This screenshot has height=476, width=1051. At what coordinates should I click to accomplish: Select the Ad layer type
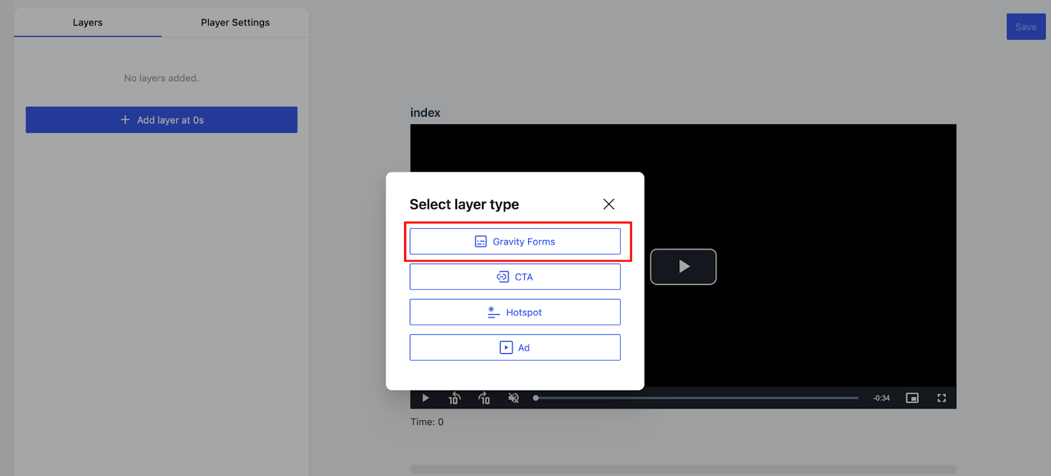pyautogui.click(x=515, y=347)
